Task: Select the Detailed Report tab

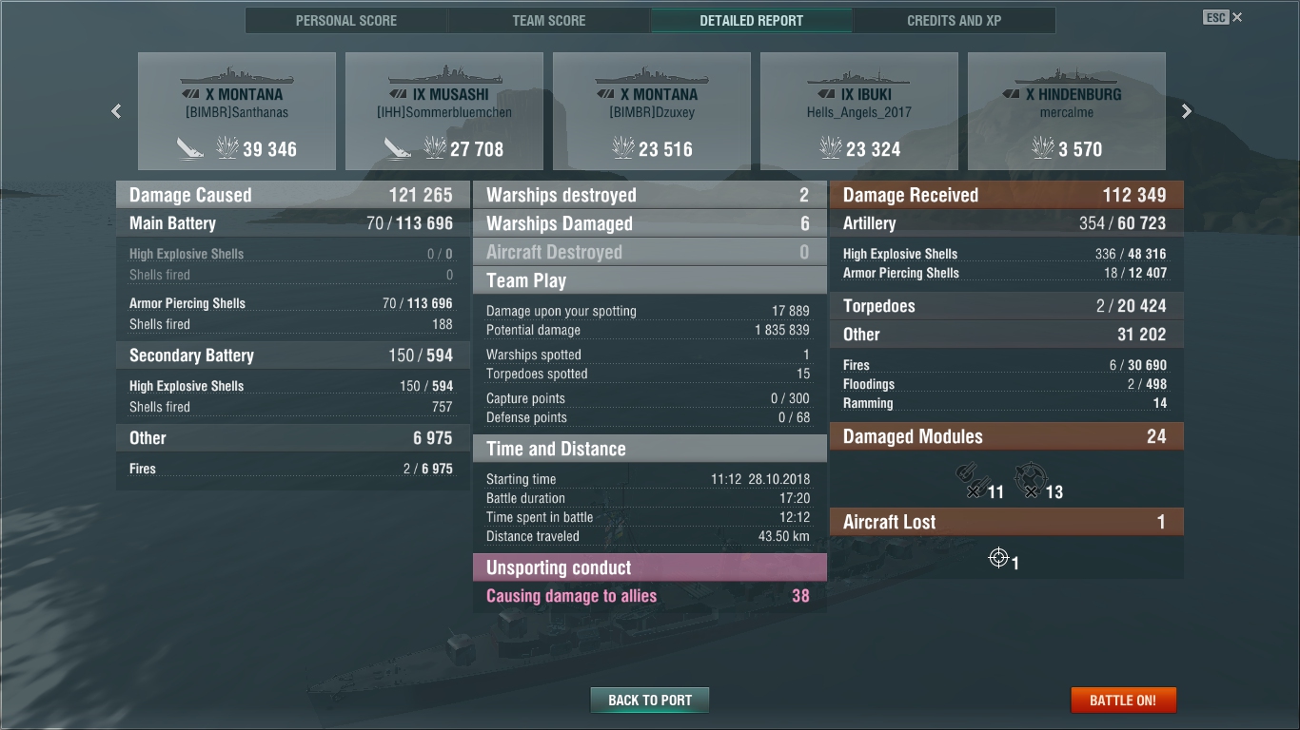Action: [x=752, y=20]
